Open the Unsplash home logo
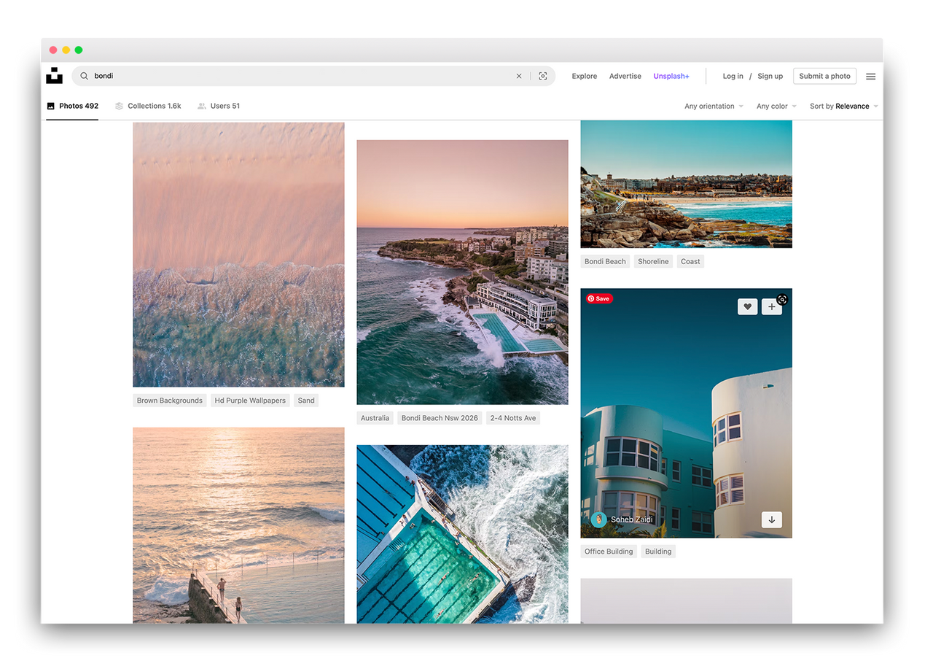This screenshot has height=669, width=933. [x=54, y=76]
